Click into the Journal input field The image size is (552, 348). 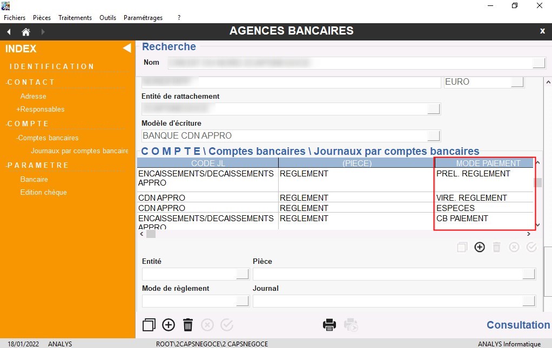386,301
